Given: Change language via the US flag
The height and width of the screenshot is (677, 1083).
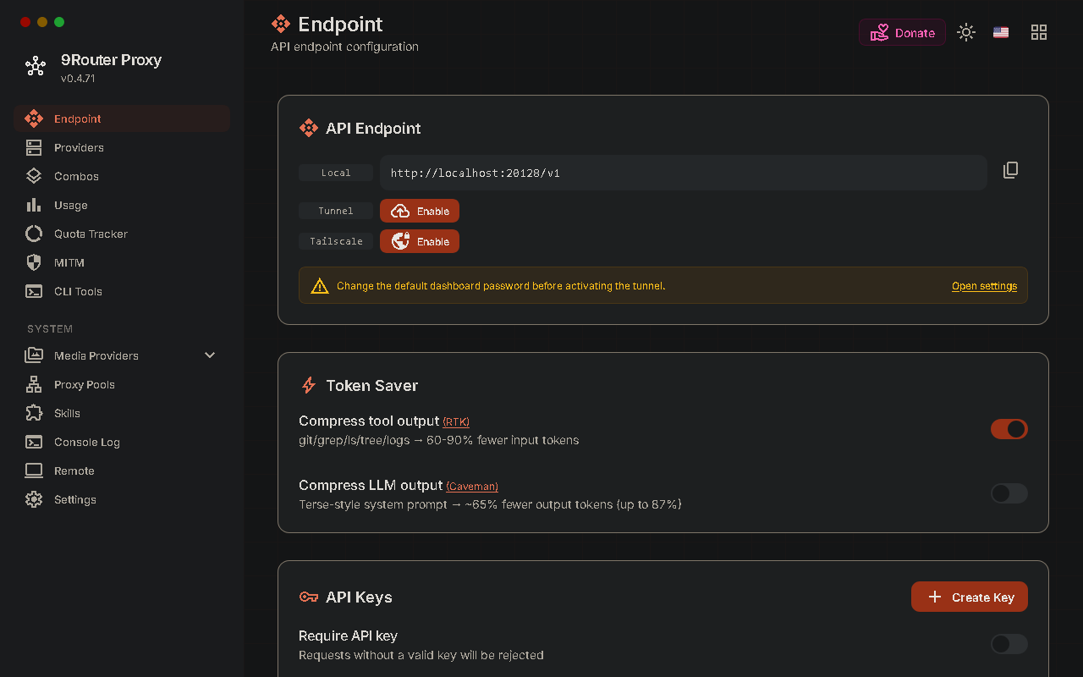Looking at the screenshot, I should coord(1001,32).
